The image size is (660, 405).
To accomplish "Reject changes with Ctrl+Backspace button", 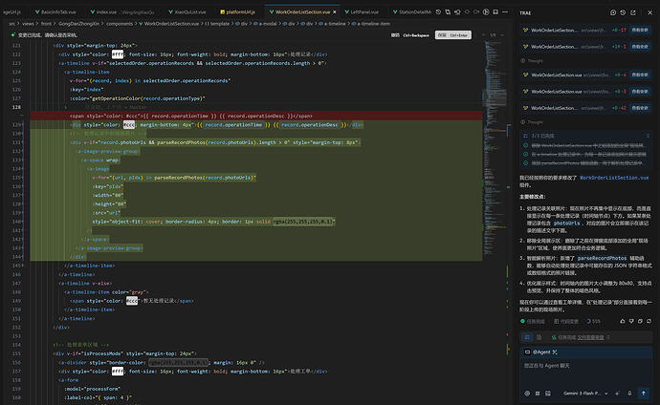I will [x=410, y=35].
